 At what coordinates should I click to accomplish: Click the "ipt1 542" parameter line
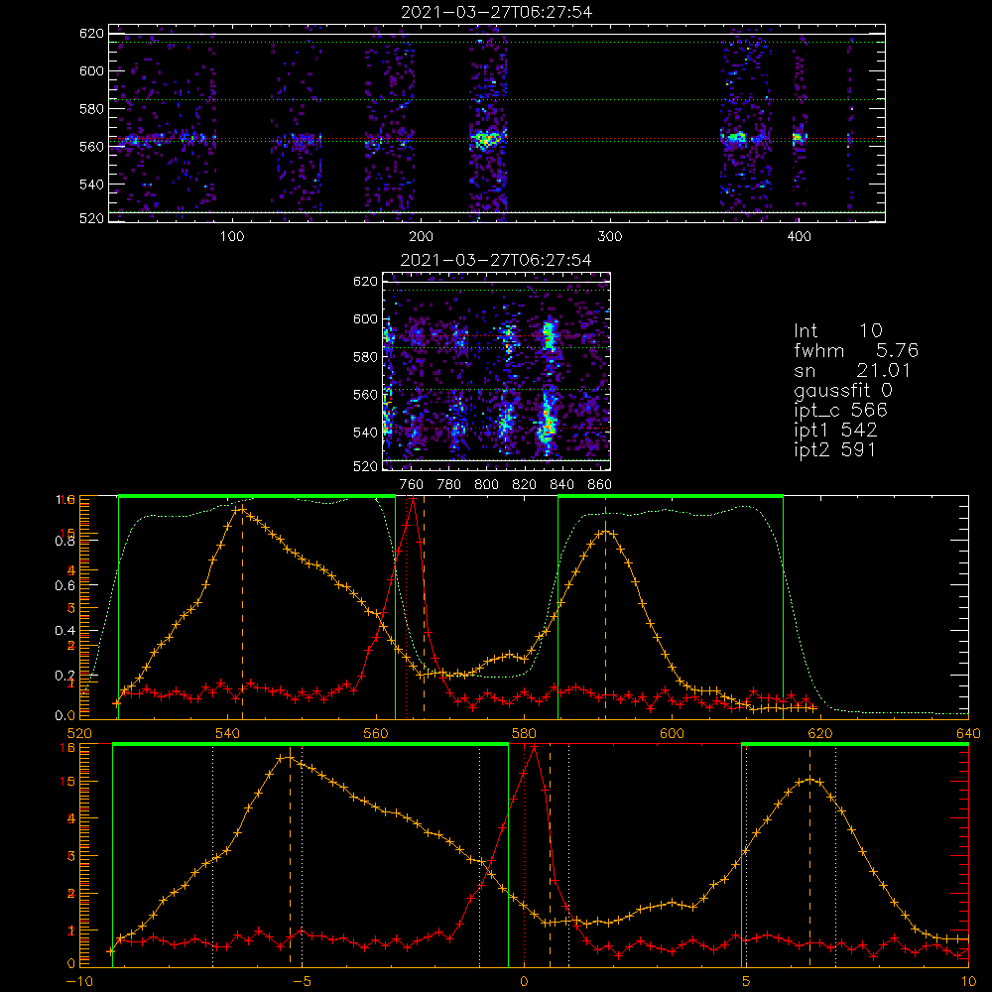click(x=835, y=431)
